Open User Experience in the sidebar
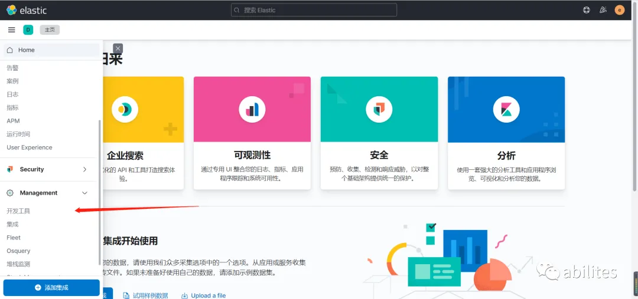Viewport: 638px width, 299px height. [x=30, y=147]
